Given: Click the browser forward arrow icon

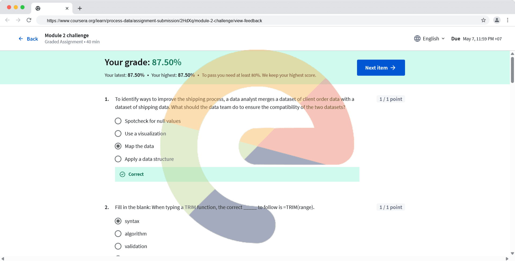Looking at the screenshot, I should pyautogui.click(x=18, y=20).
